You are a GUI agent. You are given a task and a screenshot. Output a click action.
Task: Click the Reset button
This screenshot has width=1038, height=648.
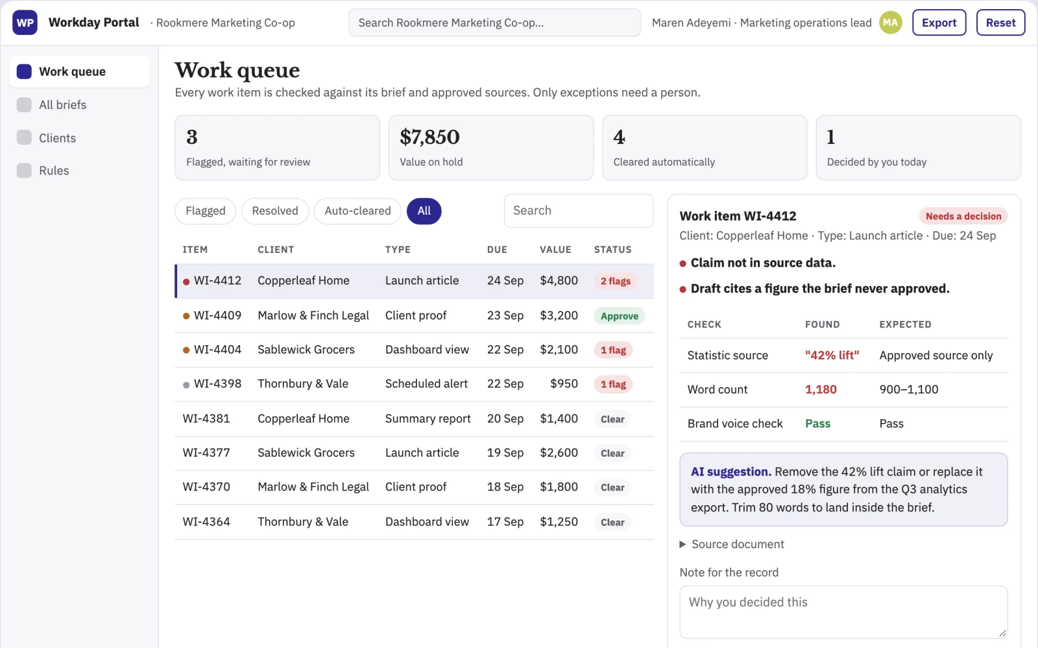click(1000, 23)
